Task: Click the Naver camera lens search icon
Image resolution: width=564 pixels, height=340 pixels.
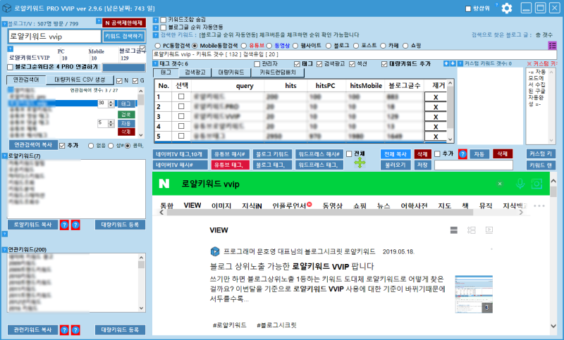Action: point(537,184)
